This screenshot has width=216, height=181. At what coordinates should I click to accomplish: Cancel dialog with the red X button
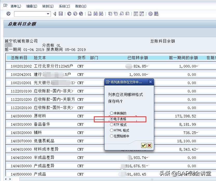click(x=149, y=145)
